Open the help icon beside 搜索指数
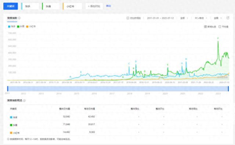Image resolution: width=235 pixels, height=145 pixels. 19,18
